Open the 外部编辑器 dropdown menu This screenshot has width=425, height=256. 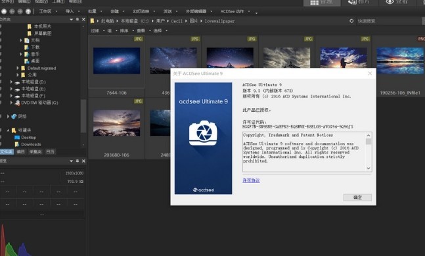[x=198, y=11]
